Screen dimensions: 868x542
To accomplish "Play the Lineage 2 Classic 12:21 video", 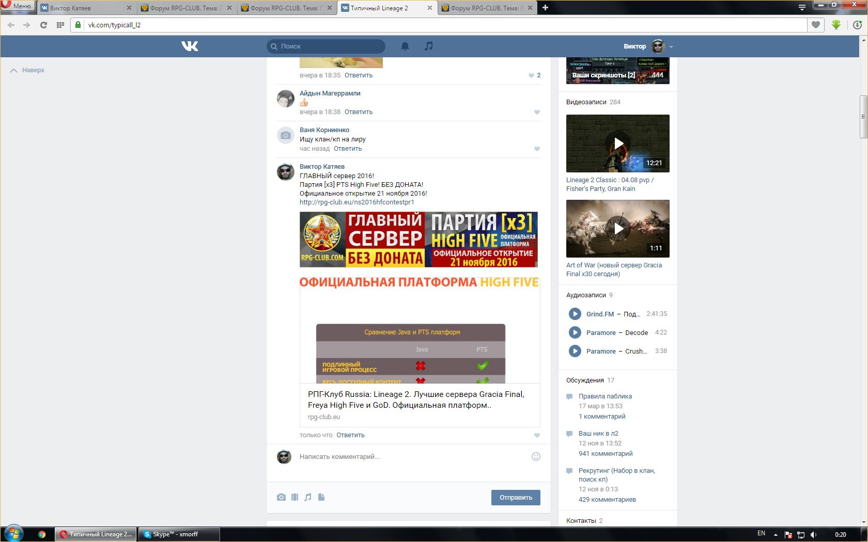I will pos(618,144).
